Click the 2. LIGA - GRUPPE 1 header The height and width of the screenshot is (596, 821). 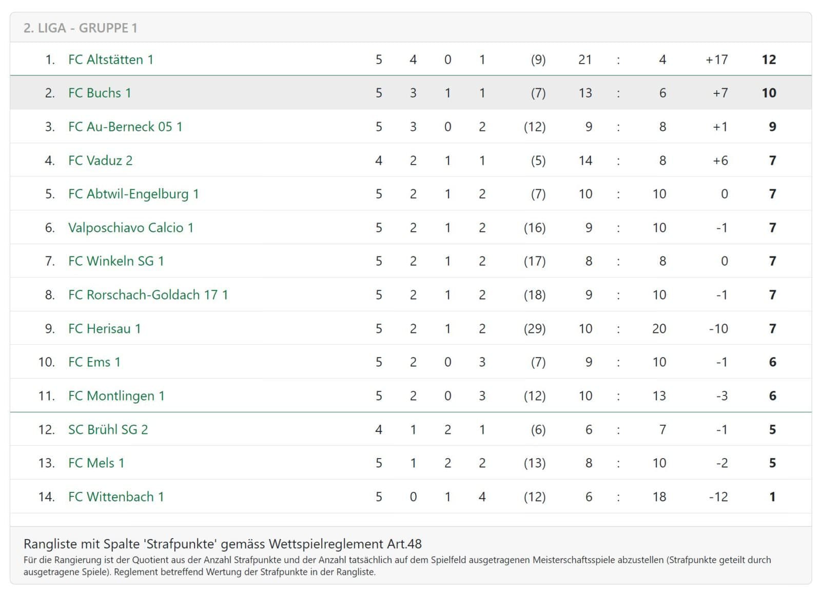(x=80, y=28)
